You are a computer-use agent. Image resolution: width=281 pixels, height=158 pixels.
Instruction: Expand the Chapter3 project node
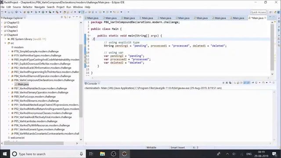click(2, 31)
